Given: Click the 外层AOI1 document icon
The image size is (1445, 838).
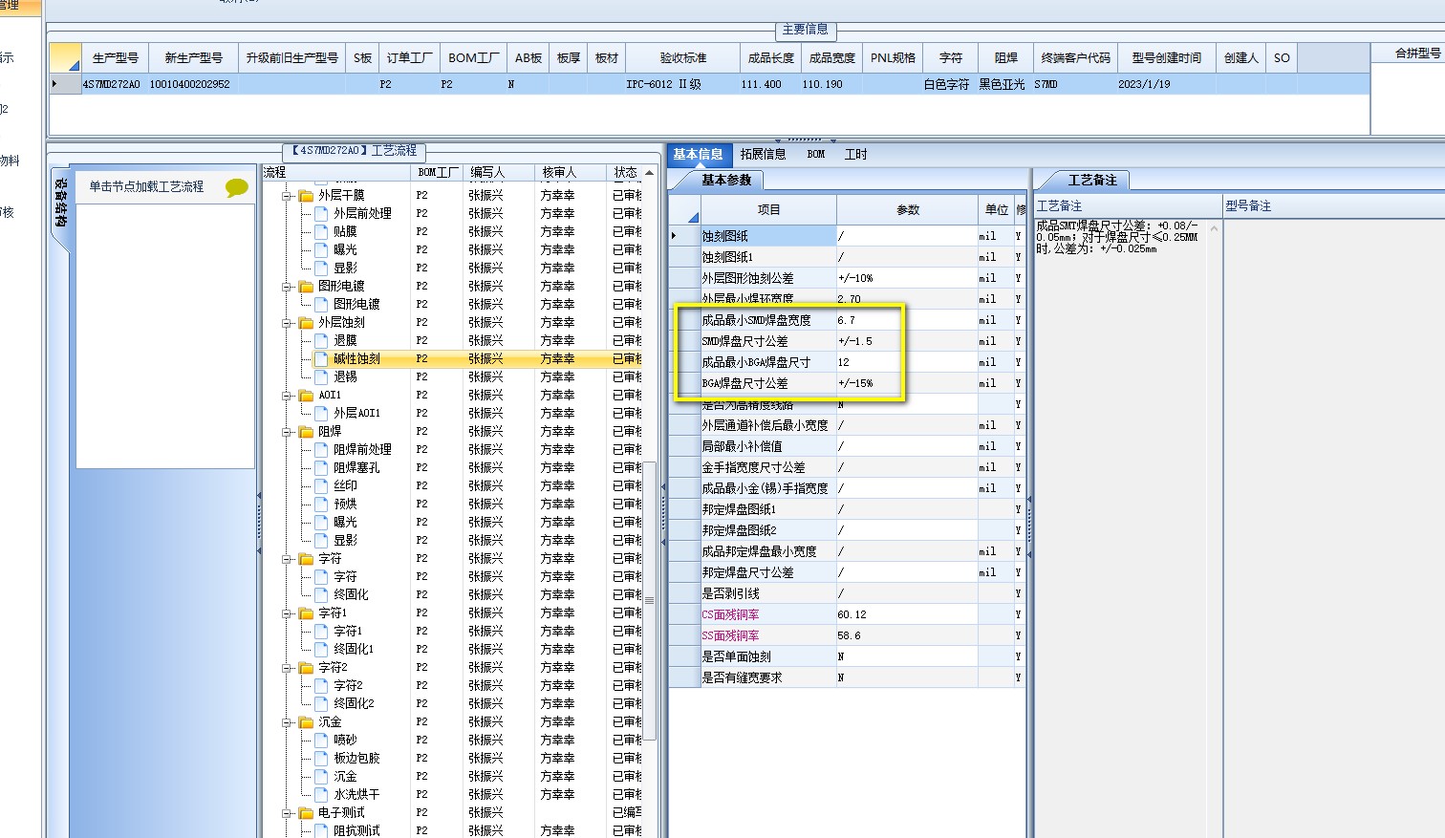Looking at the screenshot, I should [321, 413].
